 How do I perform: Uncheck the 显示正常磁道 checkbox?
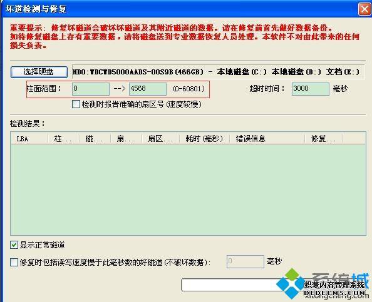(x=14, y=245)
